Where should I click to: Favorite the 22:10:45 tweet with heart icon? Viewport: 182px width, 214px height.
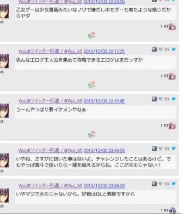[160, 99]
